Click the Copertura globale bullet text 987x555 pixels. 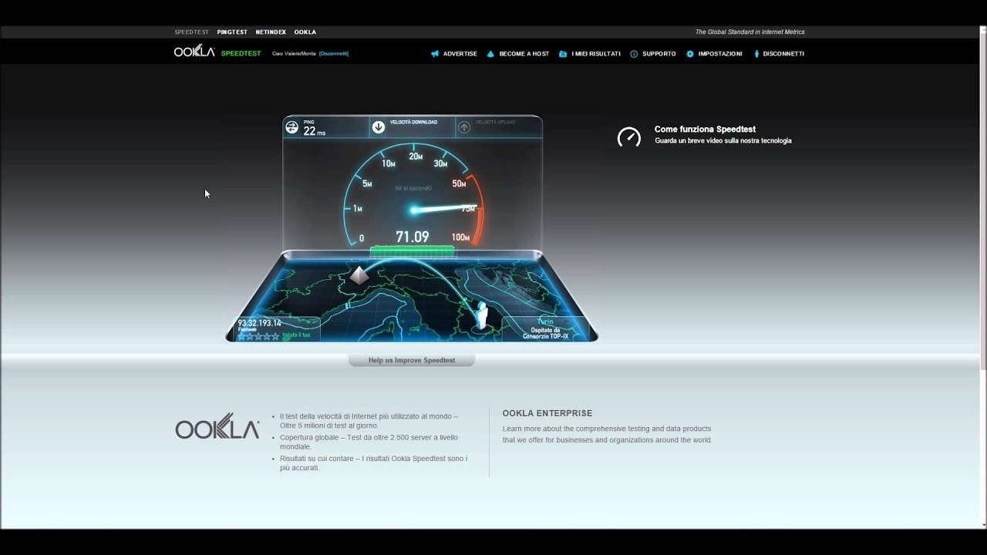point(369,442)
